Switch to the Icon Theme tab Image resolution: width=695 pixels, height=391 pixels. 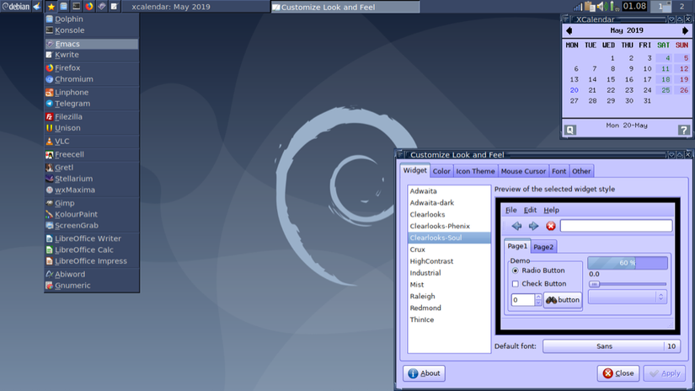[x=475, y=171]
